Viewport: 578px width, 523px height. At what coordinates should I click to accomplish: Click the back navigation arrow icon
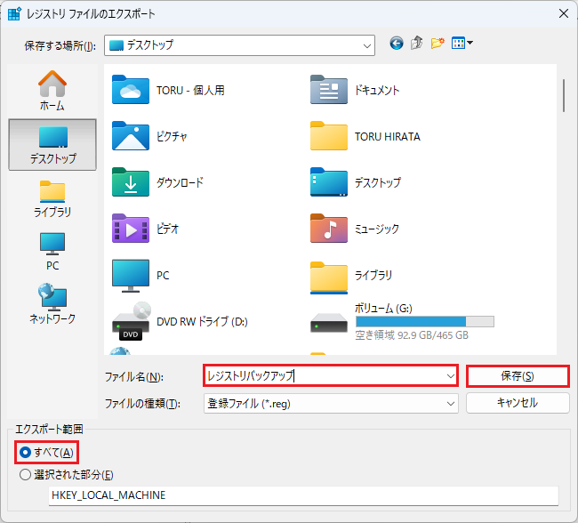pyautogui.click(x=397, y=44)
